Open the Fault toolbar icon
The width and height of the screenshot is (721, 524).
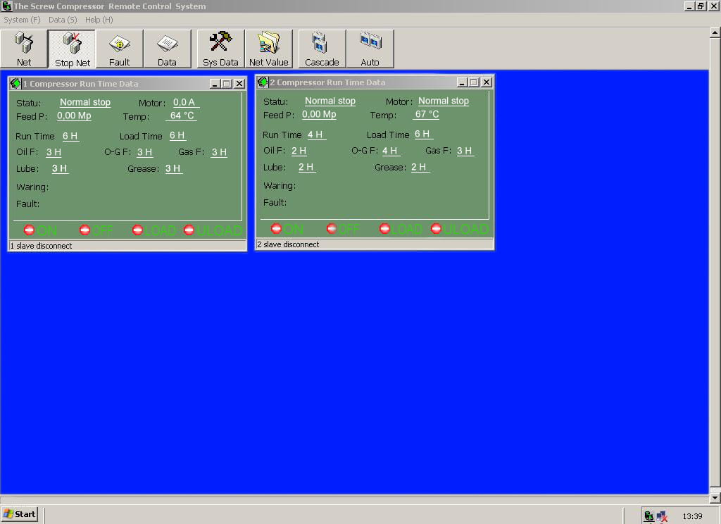(119, 49)
